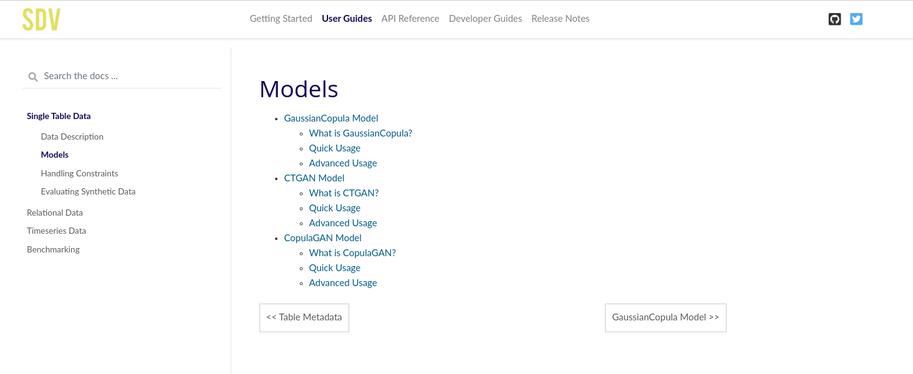The height and width of the screenshot is (374, 913).
Task: Click the Twitter bird icon
Action: click(856, 19)
